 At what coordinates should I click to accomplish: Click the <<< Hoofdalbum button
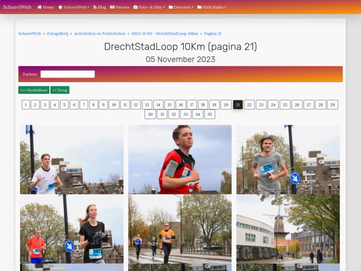click(x=34, y=90)
